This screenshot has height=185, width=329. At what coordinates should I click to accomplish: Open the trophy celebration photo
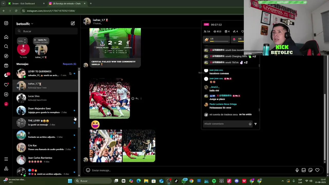(106, 146)
